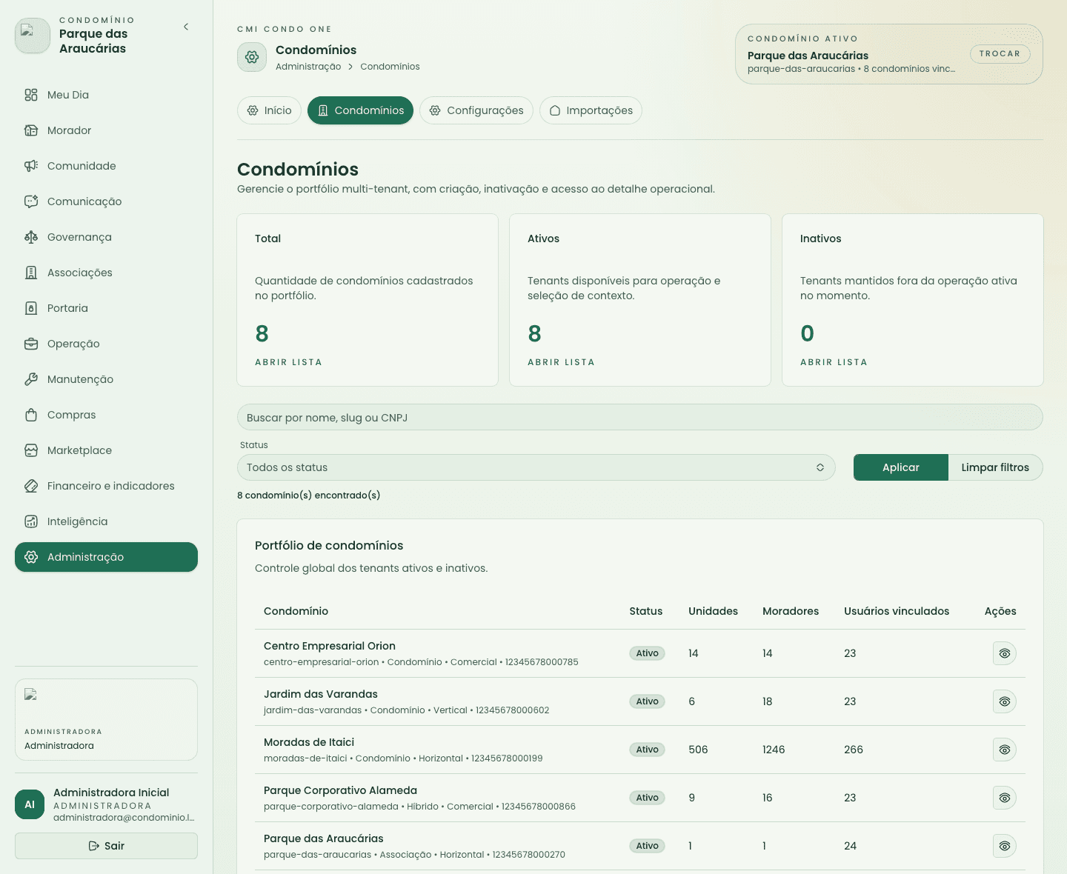Viewport: 1067px width, 874px height.
Task: Click the Unidades column header
Action: pyautogui.click(x=713, y=611)
